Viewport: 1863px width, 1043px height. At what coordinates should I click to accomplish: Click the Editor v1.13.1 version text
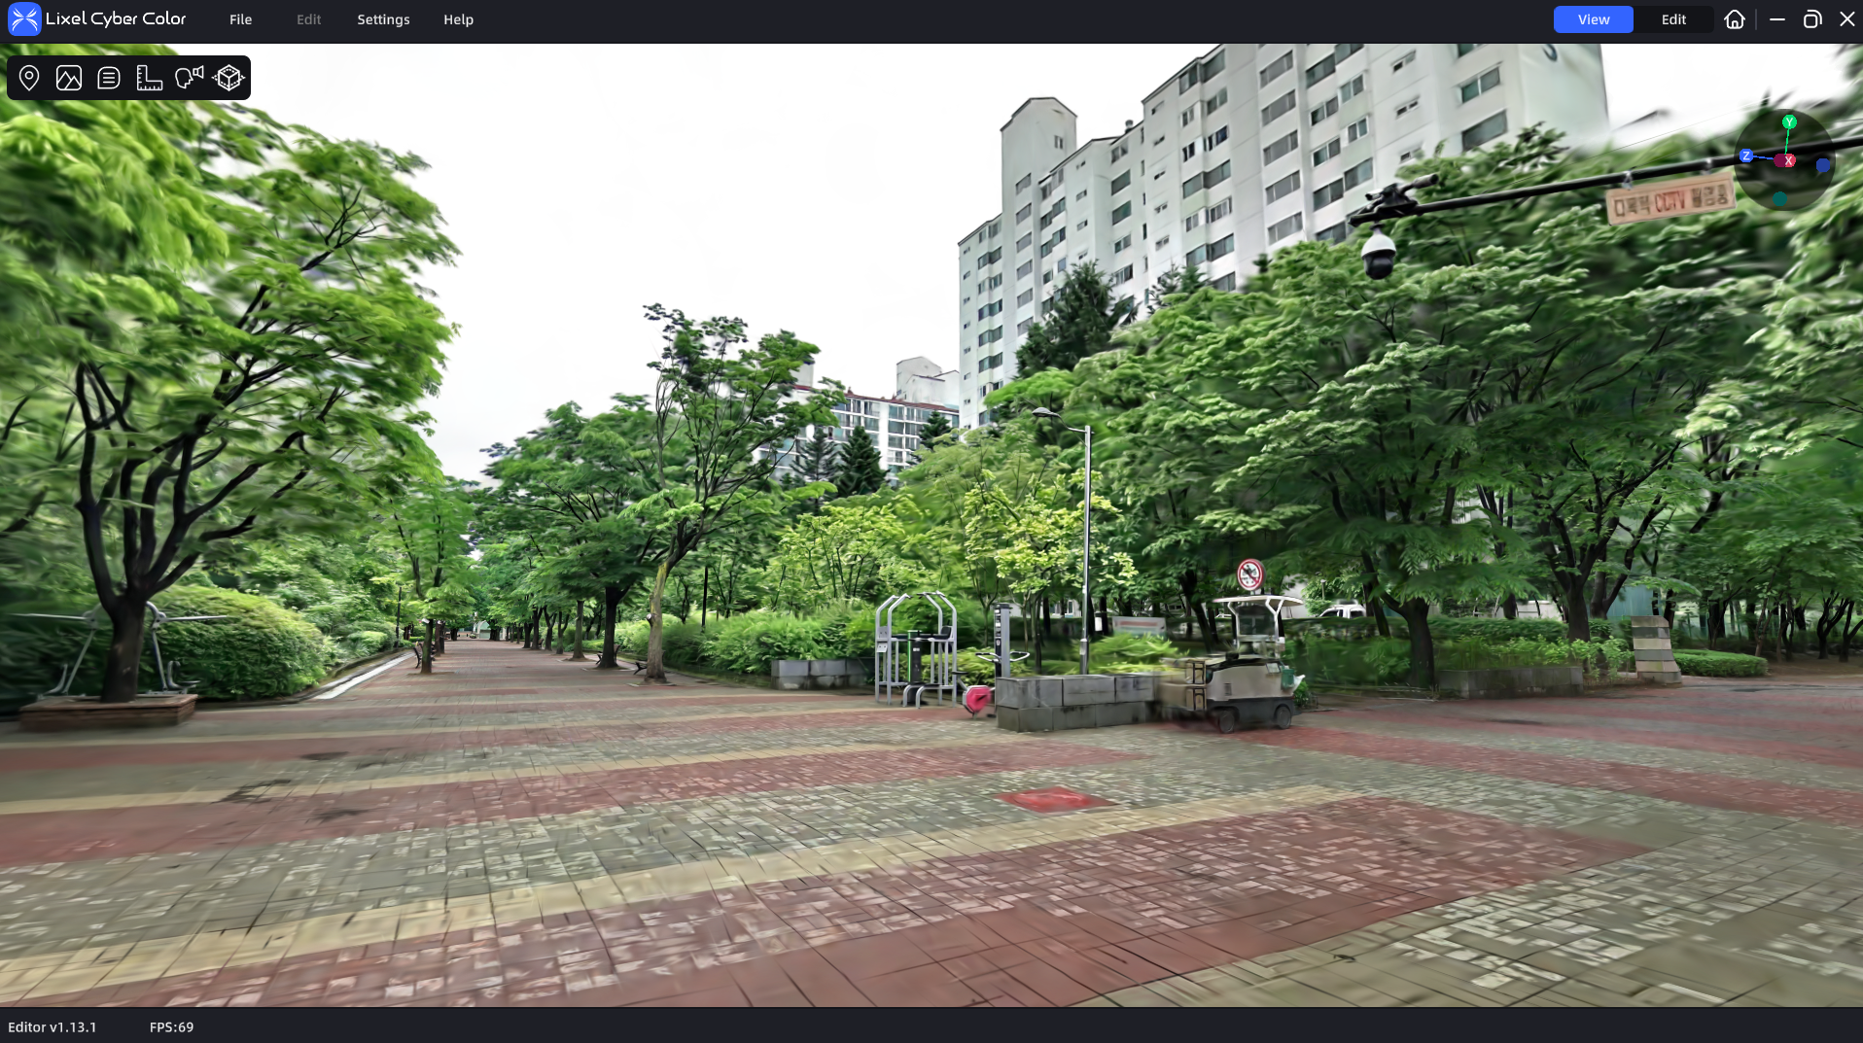point(53,1026)
